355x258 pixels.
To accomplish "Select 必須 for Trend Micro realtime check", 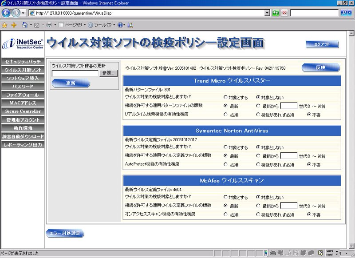I will point(225,115).
